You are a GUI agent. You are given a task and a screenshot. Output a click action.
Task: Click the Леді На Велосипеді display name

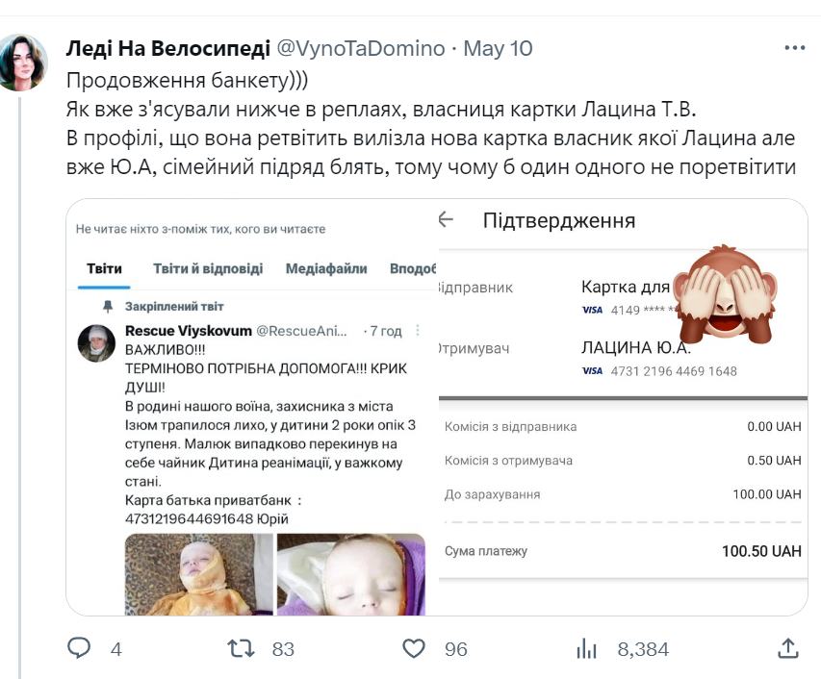[x=167, y=48]
